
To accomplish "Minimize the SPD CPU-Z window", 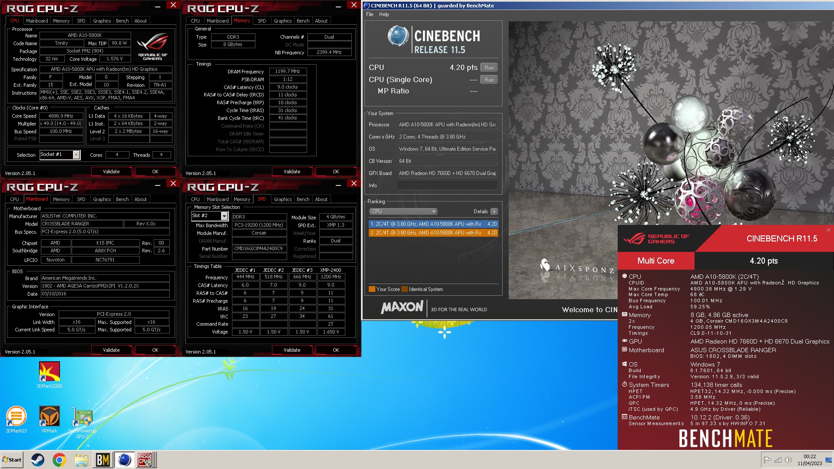I will (338, 185).
